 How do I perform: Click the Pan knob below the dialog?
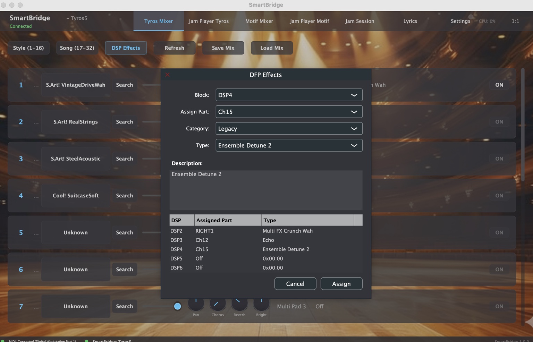click(x=196, y=305)
